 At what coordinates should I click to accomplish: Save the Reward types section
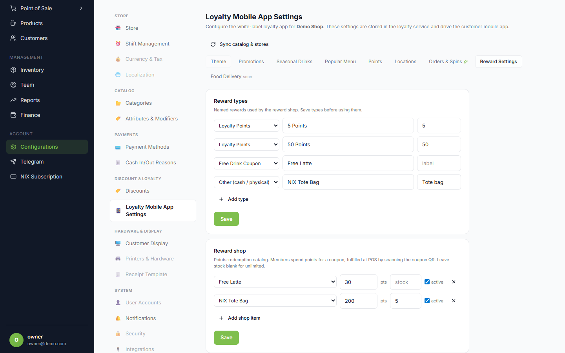click(226, 219)
